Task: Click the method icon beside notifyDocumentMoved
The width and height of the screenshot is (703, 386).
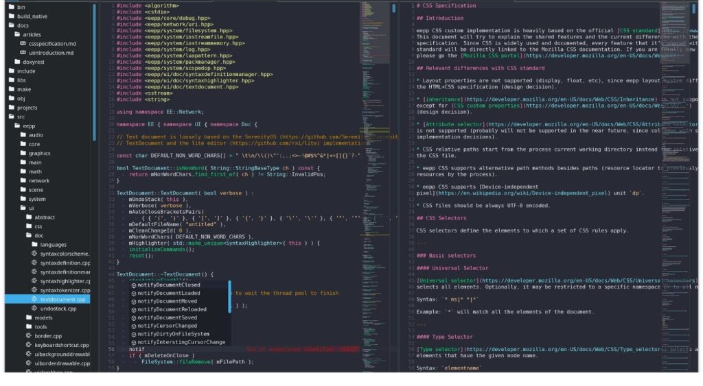Action: click(x=134, y=302)
